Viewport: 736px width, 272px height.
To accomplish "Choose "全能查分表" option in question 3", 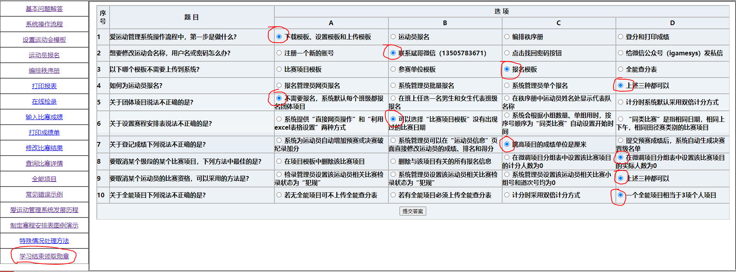I will [620, 69].
